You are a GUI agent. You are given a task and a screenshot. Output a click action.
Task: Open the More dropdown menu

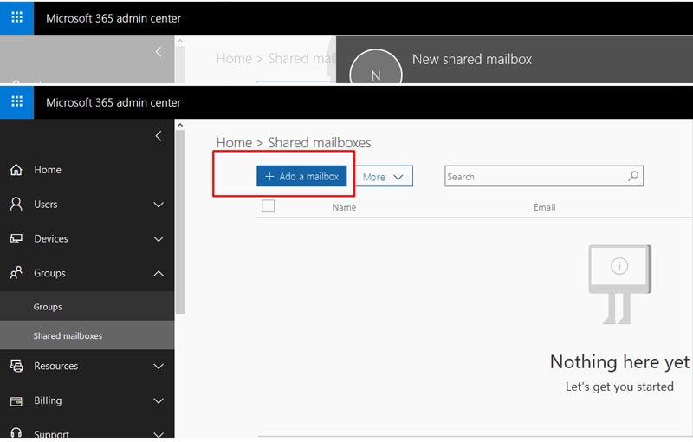point(383,177)
